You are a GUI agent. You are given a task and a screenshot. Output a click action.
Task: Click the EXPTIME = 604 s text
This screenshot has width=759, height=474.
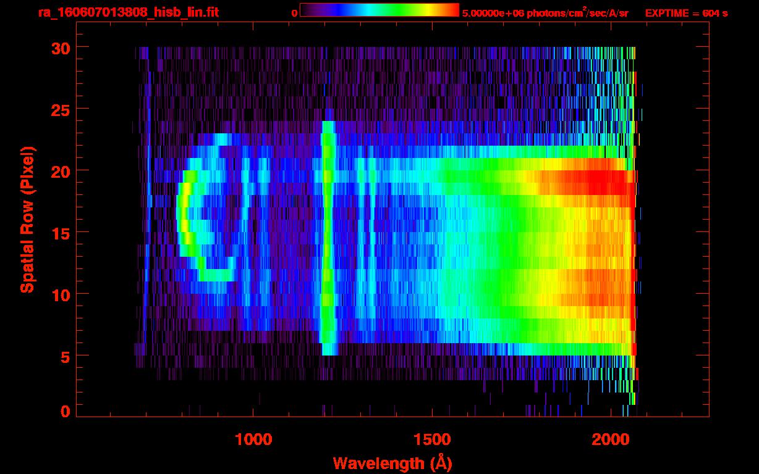[686, 13]
